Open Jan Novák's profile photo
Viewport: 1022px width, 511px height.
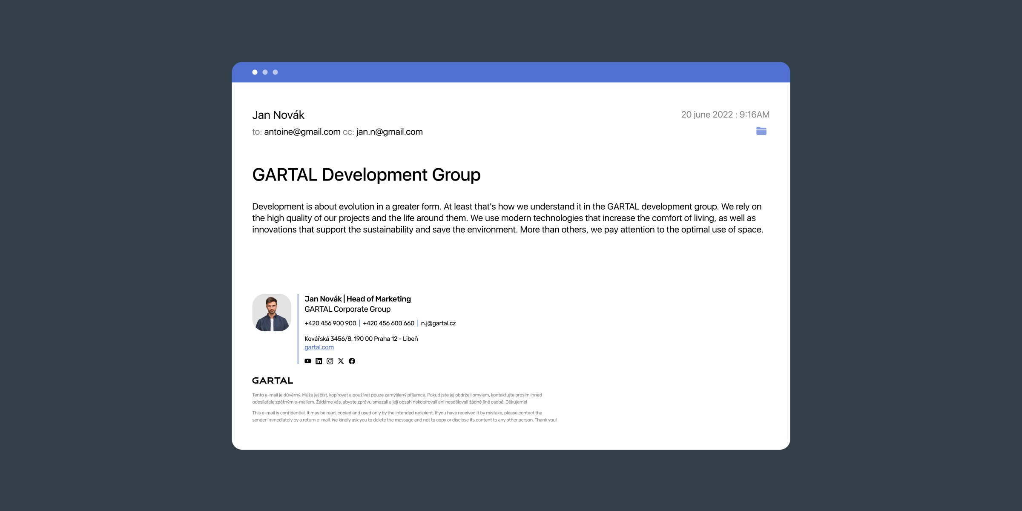271,312
